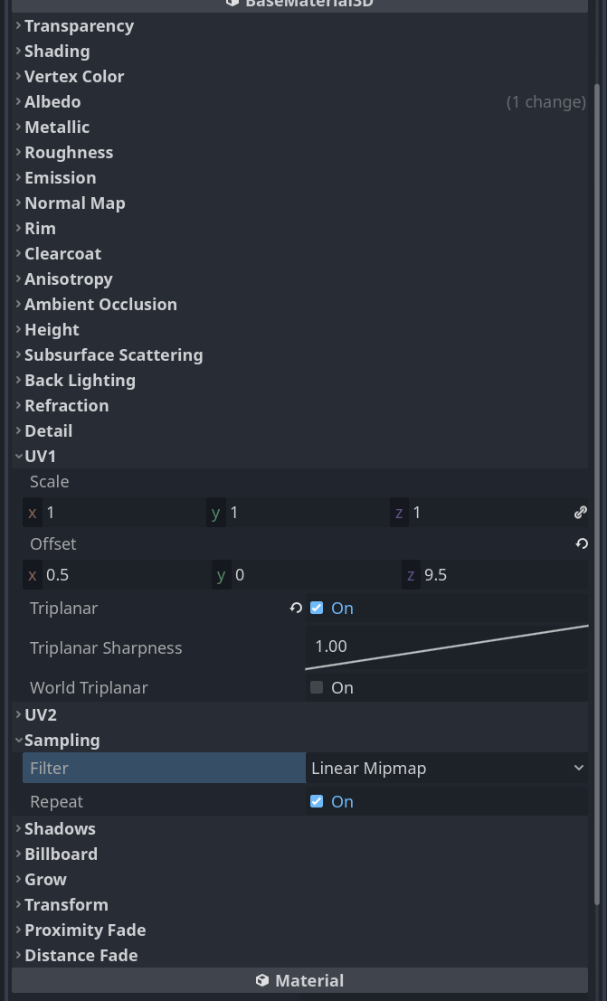The height and width of the screenshot is (1001, 607).
Task: Expand the Billboard section
Action: [x=16, y=854]
